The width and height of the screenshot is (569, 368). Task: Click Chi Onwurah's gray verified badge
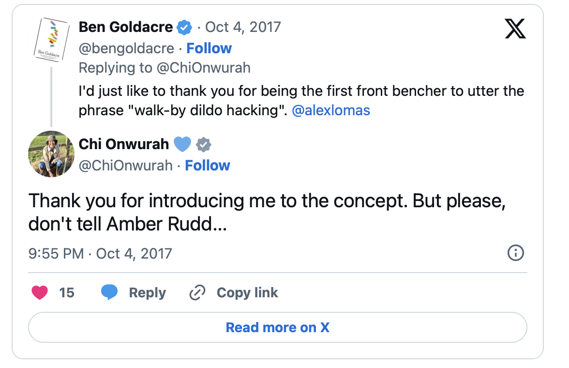pos(204,144)
